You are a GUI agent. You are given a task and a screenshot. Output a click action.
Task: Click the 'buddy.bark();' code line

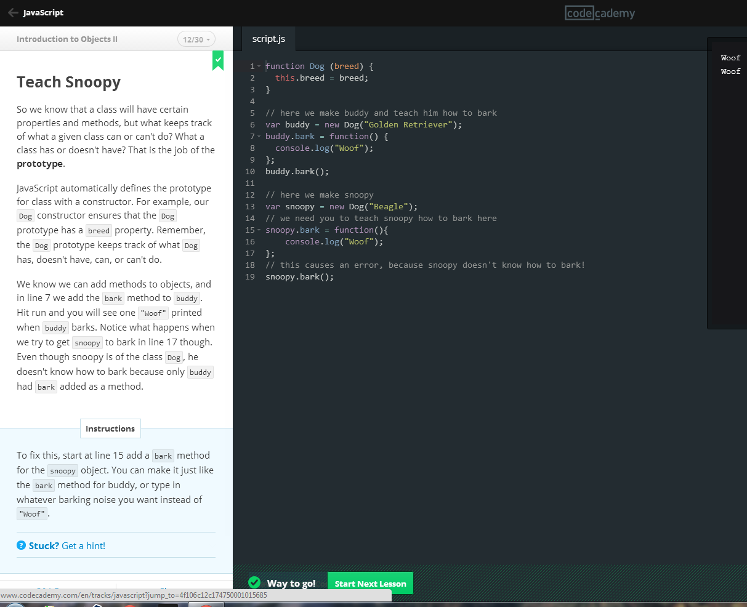click(x=297, y=171)
